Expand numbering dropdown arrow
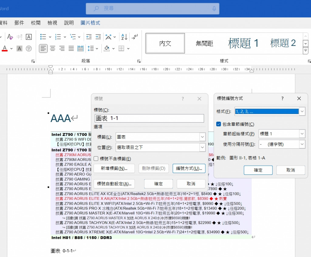 [x=65, y=37]
